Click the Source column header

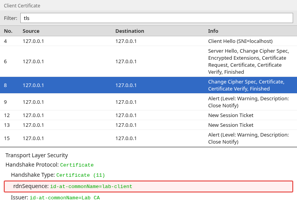[31, 31]
